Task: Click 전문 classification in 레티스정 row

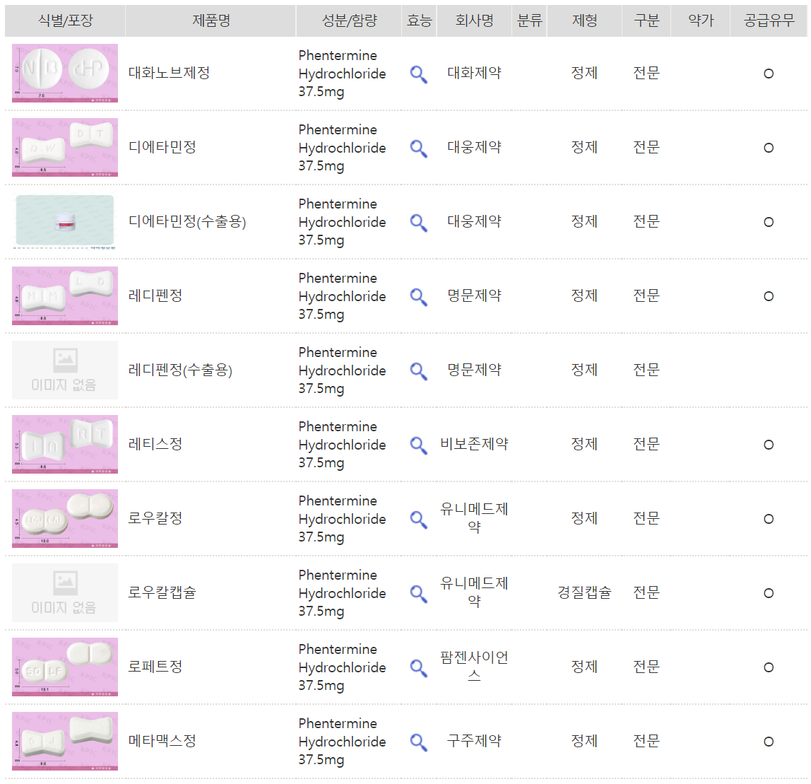Action: pos(646,444)
